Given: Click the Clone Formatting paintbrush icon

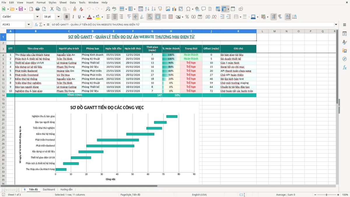Looking at the screenshot, I should (75, 9).
